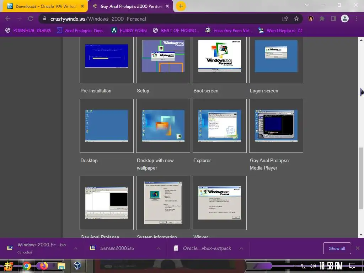Close the downloads bar
The height and width of the screenshot is (273, 364).
tap(358, 248)
